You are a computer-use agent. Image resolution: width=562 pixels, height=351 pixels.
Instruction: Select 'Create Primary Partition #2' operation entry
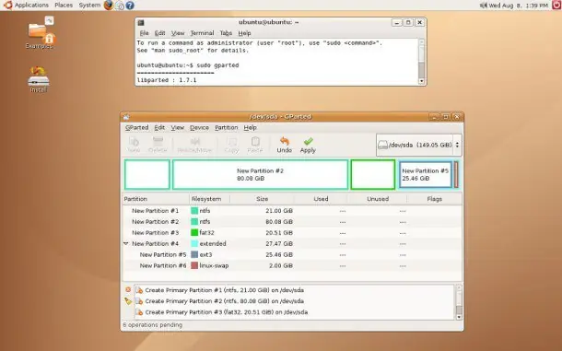click(x=295, y=301)
